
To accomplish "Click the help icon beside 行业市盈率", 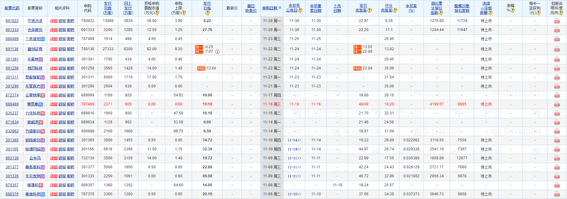I will tap(395, 10).
